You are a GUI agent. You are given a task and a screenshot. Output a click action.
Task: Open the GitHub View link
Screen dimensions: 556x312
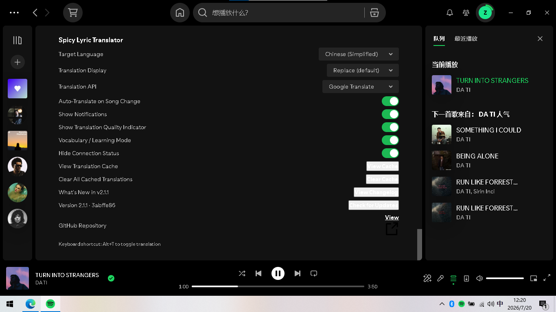pyautogui.click(x=392, y=217)
